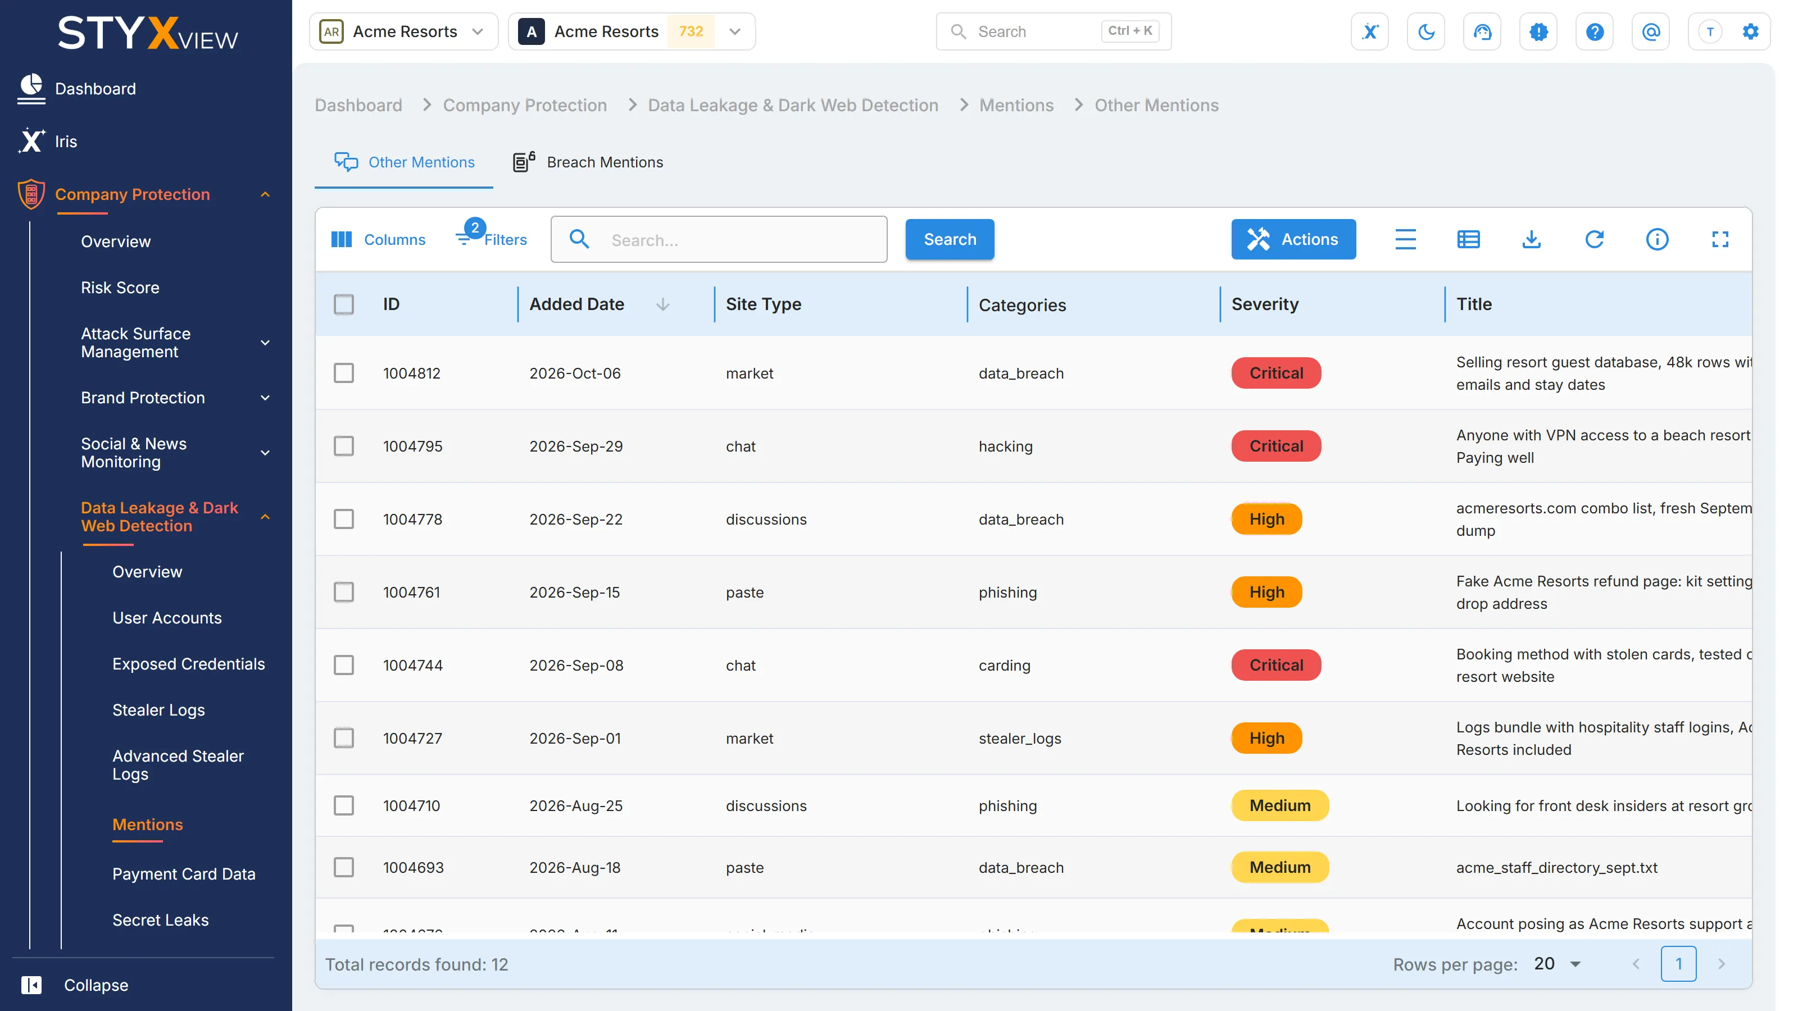Tick the select-all header checkbox
Screen dimensions: 1798x1011
pyautogui.click(x=343, y=304)
